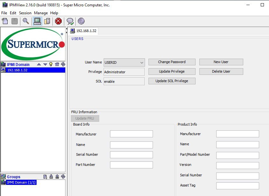This screenshot has width=269, height=196.
Task: Click the Change Password button
Action: pos(172,62)
